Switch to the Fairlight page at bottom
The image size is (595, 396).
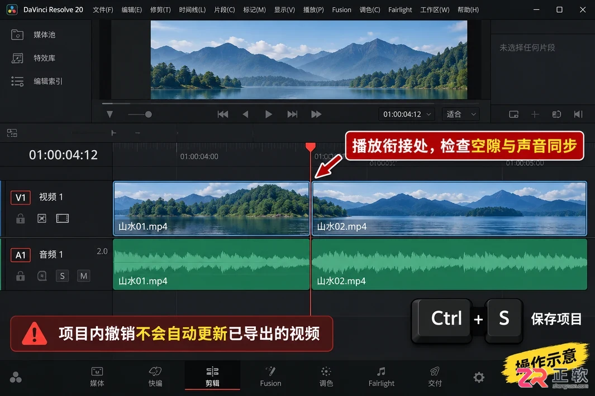click(x=382, y=376)
